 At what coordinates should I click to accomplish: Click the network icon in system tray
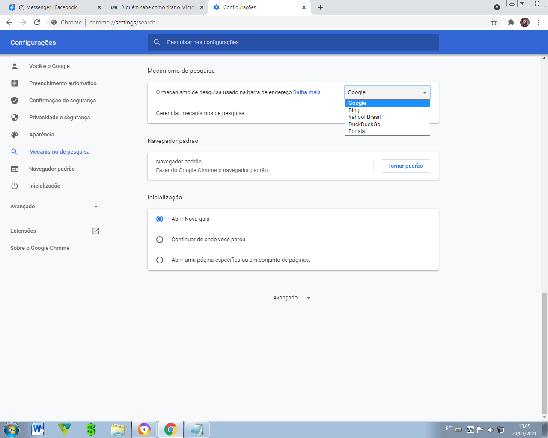tap(500, 430)
